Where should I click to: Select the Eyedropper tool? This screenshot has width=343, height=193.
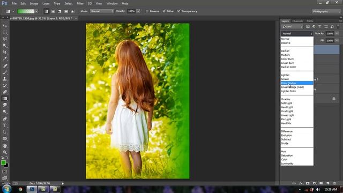pos(5,58)
